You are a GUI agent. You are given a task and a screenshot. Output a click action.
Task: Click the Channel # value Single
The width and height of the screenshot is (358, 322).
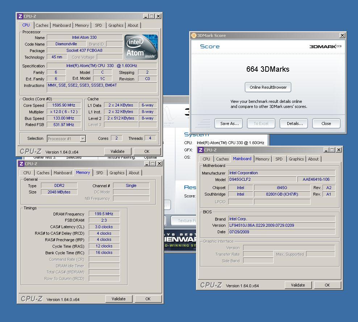click(x=131, y=185)
